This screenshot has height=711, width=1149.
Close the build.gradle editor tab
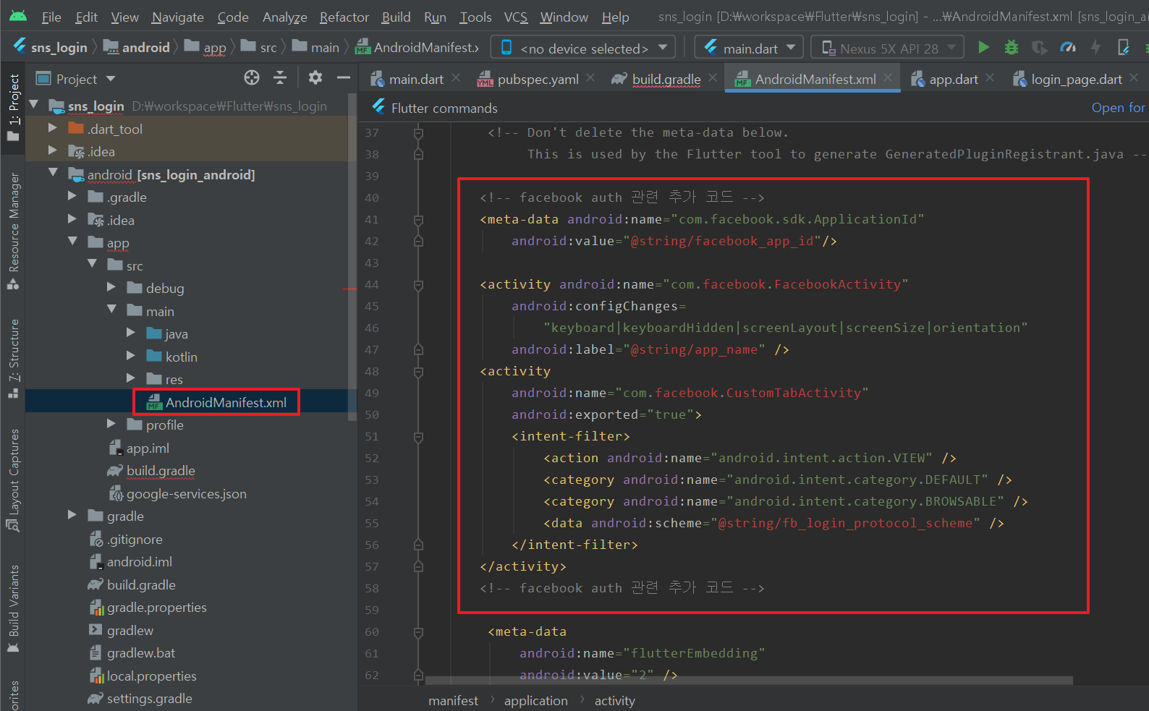tap(713, 77)
